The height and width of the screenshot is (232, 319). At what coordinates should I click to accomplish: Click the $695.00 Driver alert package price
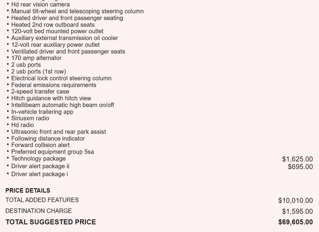point(300,167)
